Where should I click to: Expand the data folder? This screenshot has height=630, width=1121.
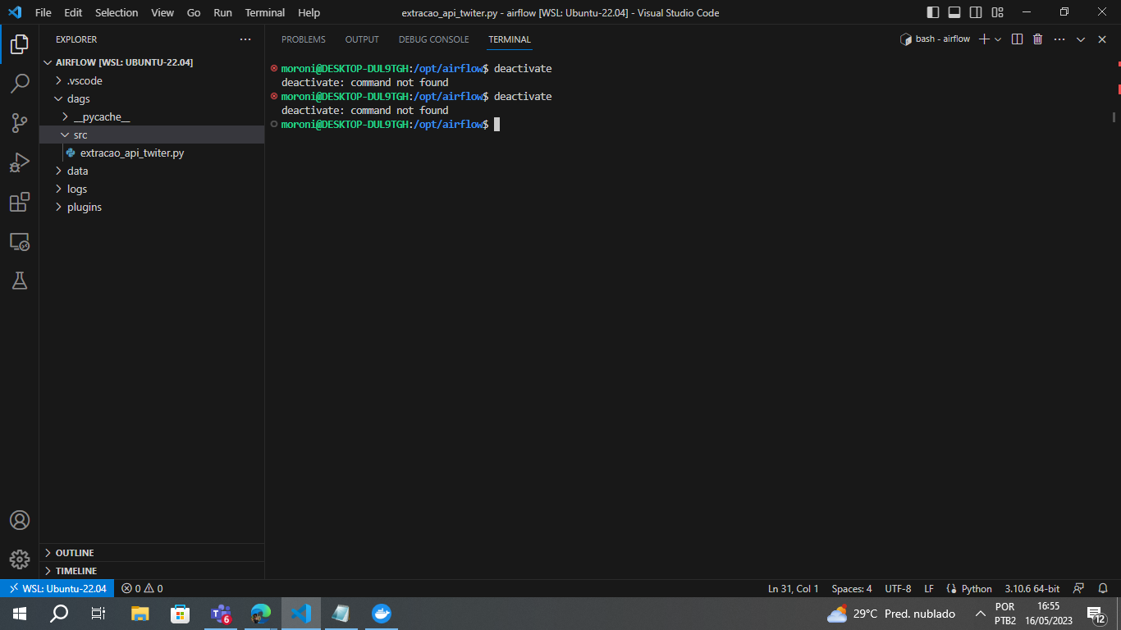(152, 171)
